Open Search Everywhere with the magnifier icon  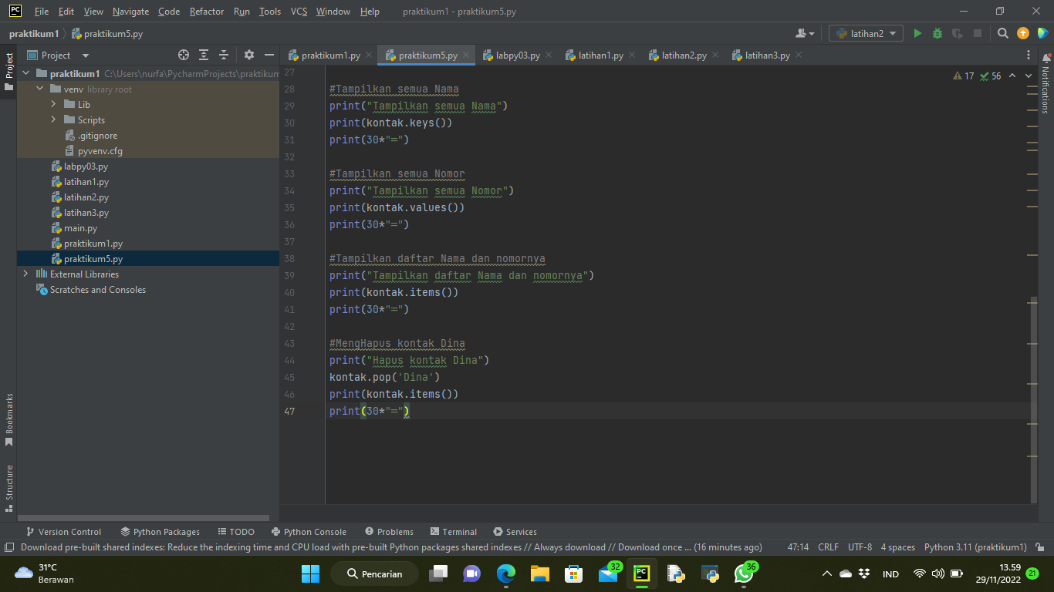(1003, 34)
